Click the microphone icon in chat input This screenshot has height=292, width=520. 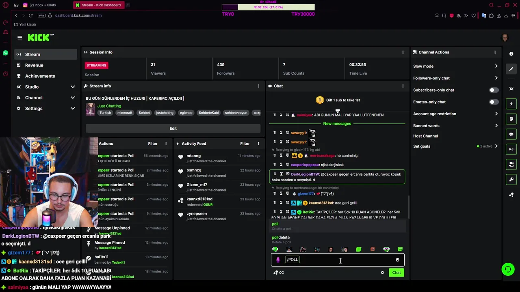(278, 260)
